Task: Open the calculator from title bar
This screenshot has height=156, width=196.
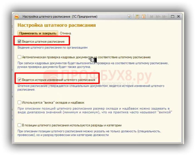Action: click(x=137, y=17)
